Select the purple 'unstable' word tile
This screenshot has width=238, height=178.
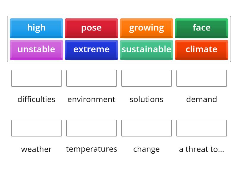(x=36, y=50)
